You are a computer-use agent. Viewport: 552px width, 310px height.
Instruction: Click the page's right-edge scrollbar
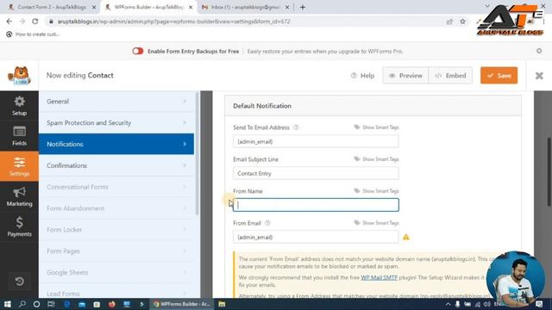(549, 171)
